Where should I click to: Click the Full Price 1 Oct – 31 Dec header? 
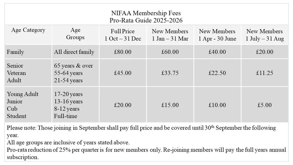123,35
